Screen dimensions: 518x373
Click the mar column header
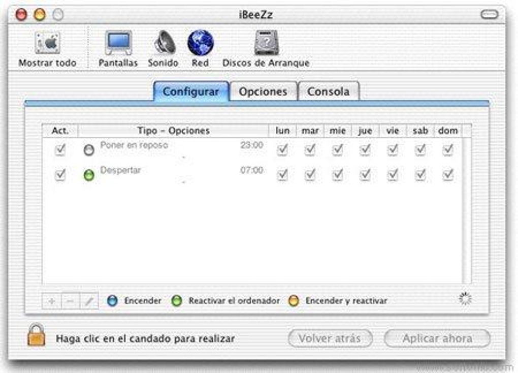coord(310,131)
